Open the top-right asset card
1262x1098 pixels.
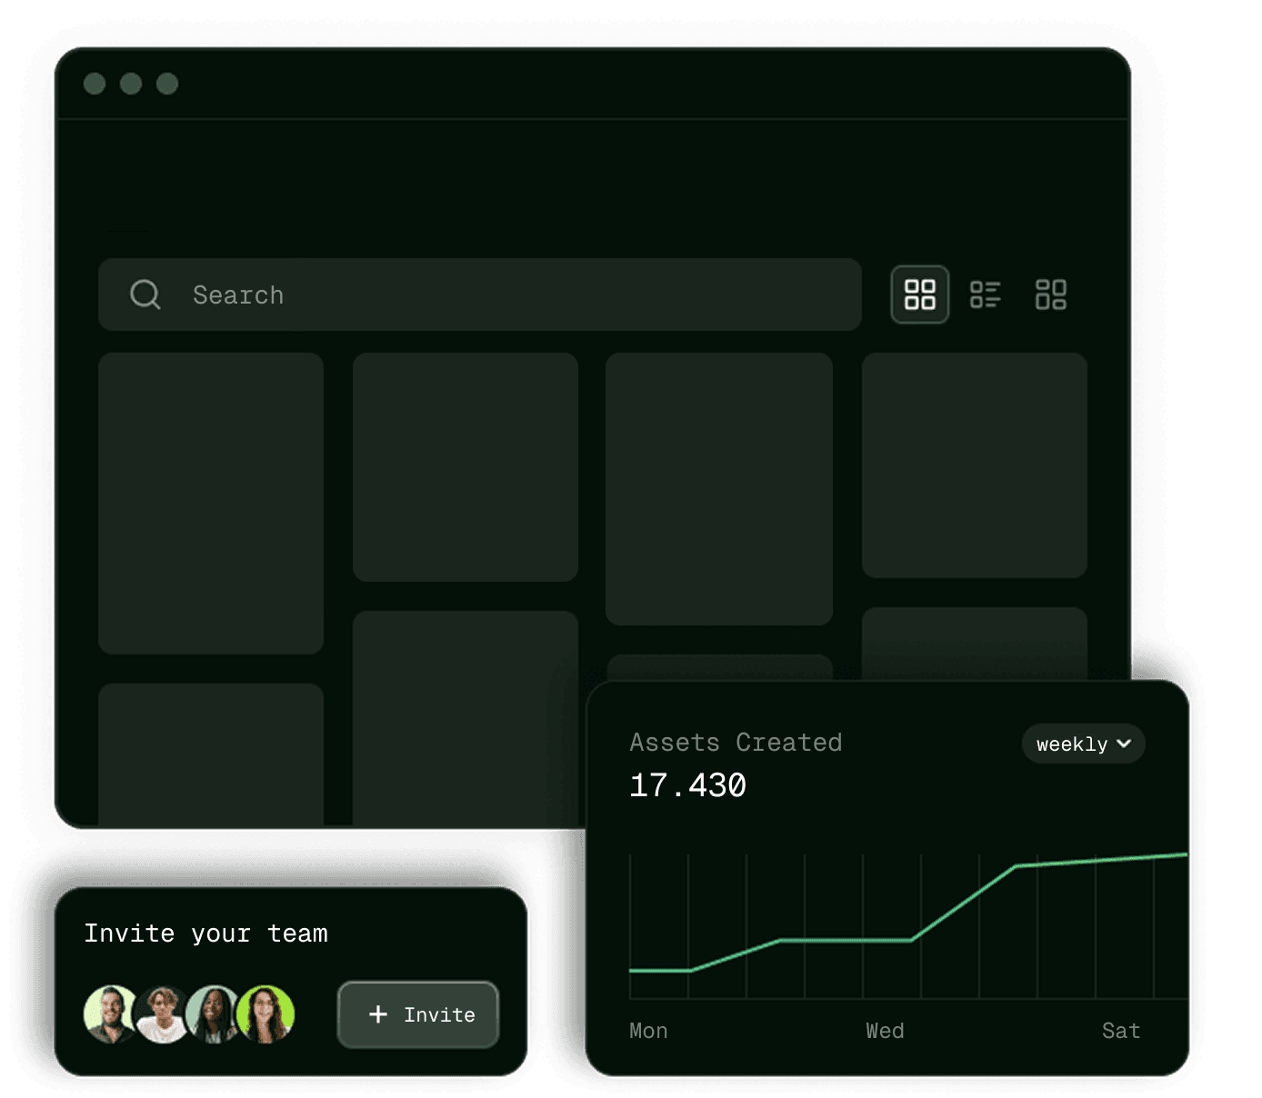click(974, 464)
